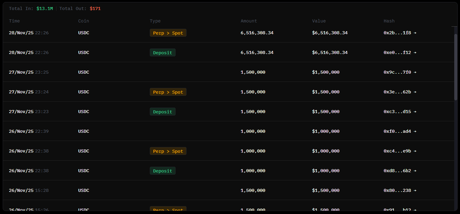Screen dimensions: 460x214
Task: Open transaction hash 0x2b...1f8 arrow link
Action: point(415,33)
